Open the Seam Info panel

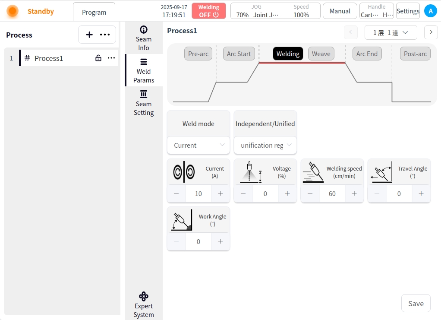[x=144, y=38]
